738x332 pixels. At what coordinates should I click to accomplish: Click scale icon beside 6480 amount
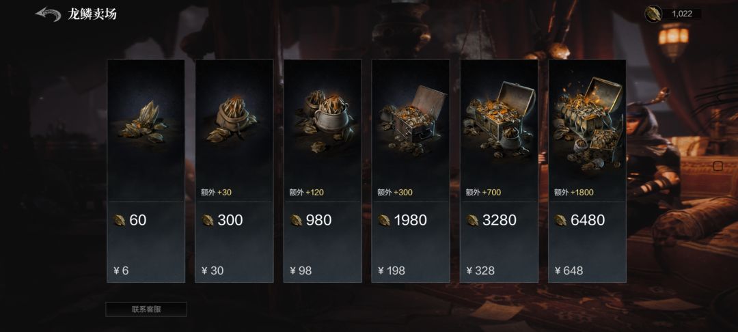pyautogui.click(x=561, y=220)
